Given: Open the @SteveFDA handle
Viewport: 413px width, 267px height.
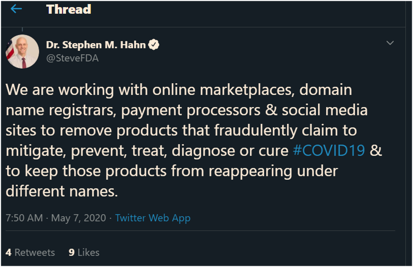Looking at the screenshot, I should (x=72, y=58).
